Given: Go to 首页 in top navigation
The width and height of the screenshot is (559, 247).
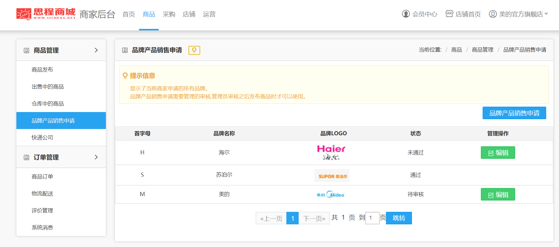Looking at the screenshot, I should 129,14.
